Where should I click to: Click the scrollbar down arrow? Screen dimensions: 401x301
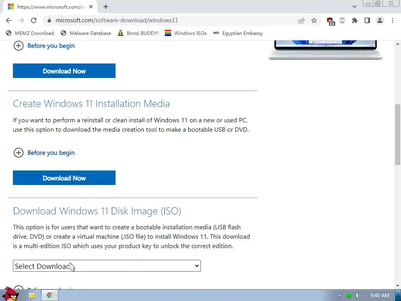(398, 286)
